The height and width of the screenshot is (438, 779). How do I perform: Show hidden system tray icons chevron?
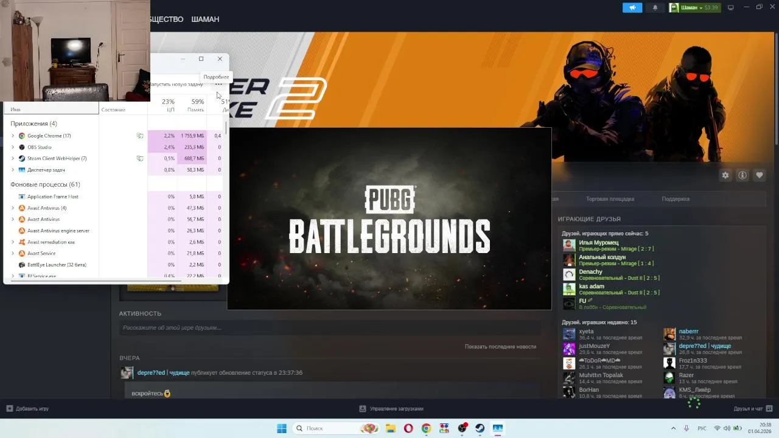pyautogui.click(x=673, y=428)
